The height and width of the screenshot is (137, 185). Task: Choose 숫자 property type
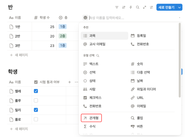tap(152, 64)
